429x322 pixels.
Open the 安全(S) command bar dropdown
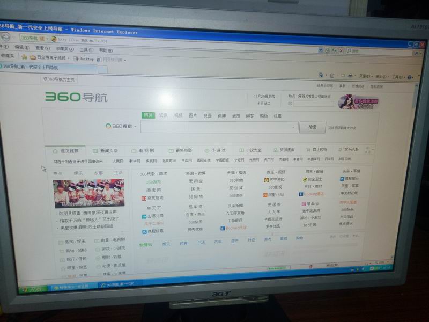tap(382, 77)
